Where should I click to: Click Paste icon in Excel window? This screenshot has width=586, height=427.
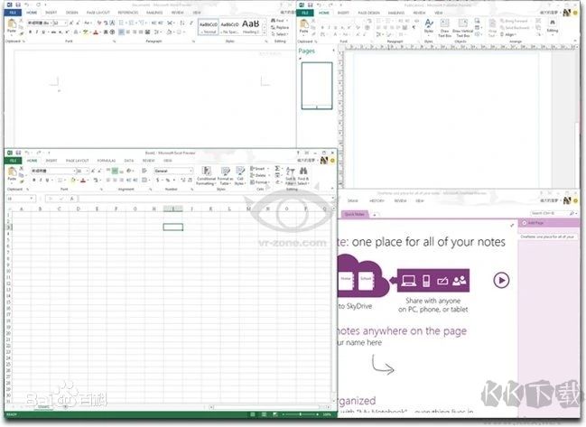pyautogui.click(x=12, y=173)
